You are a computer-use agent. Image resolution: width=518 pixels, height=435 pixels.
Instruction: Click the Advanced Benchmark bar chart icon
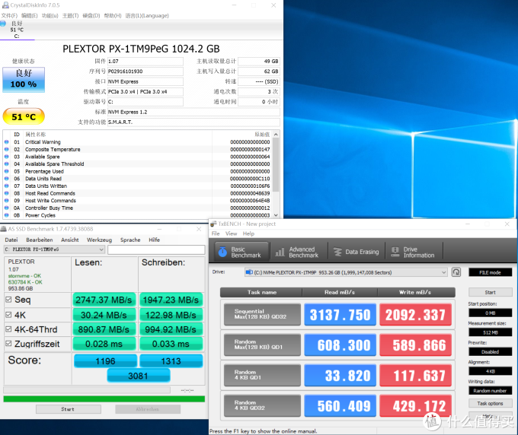pyautogui.click(x=280, y=252)
